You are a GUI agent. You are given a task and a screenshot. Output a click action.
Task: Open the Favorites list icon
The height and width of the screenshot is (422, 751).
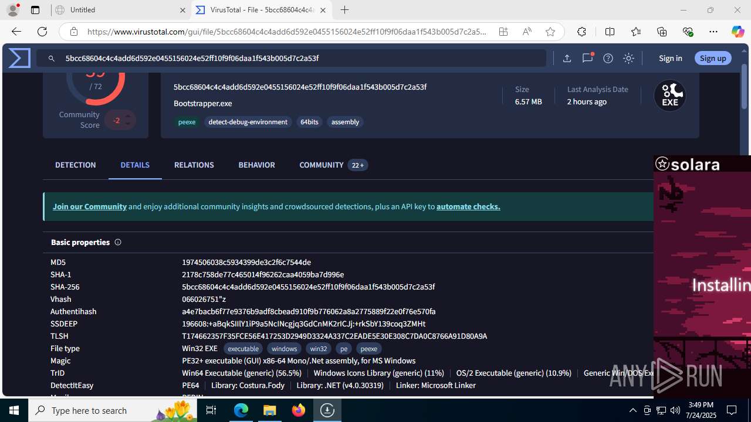pyautogui.click(x=636, y=32)
